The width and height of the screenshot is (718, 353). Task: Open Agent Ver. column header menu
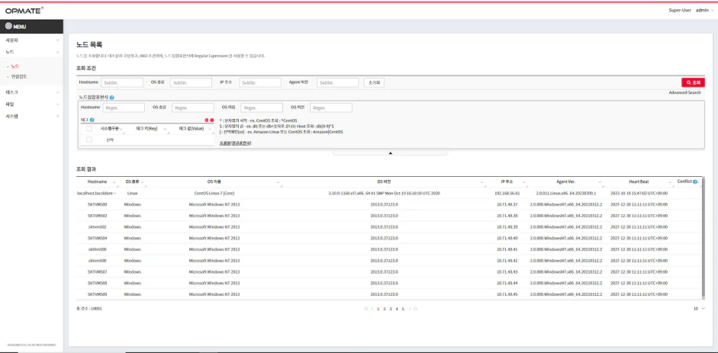click(x=600, y=182)
